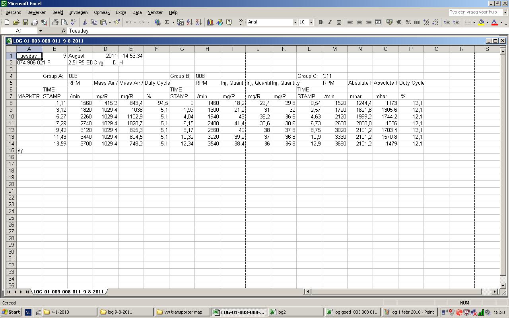Image resolution: width=509 pixels, height=318 pixels.
Task: Click the yellow fill color swatch
Action: pyautogui.click(x=481, y=22)
